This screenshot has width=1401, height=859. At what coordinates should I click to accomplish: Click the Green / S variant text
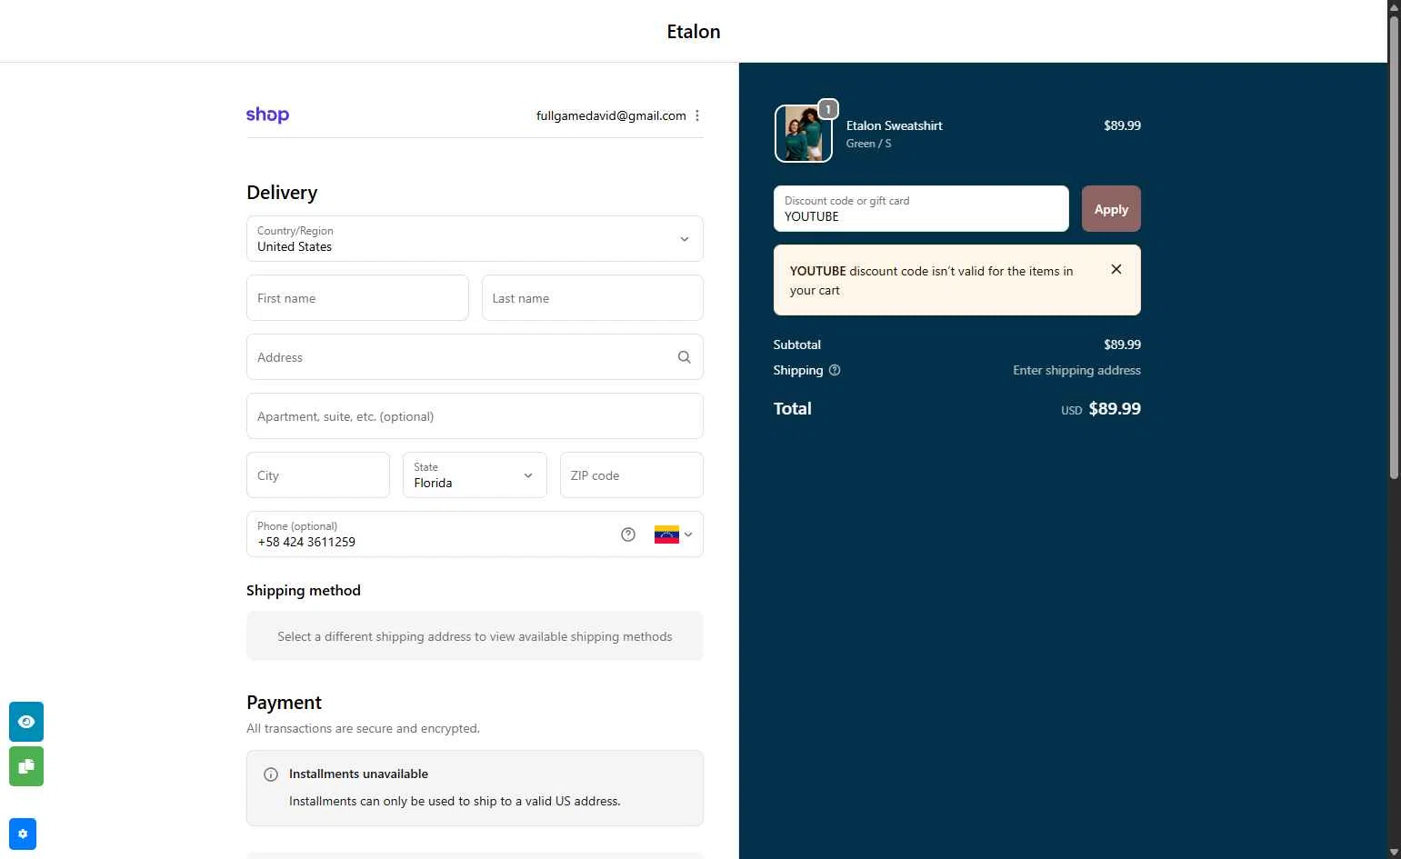click(x=869, y=144)
